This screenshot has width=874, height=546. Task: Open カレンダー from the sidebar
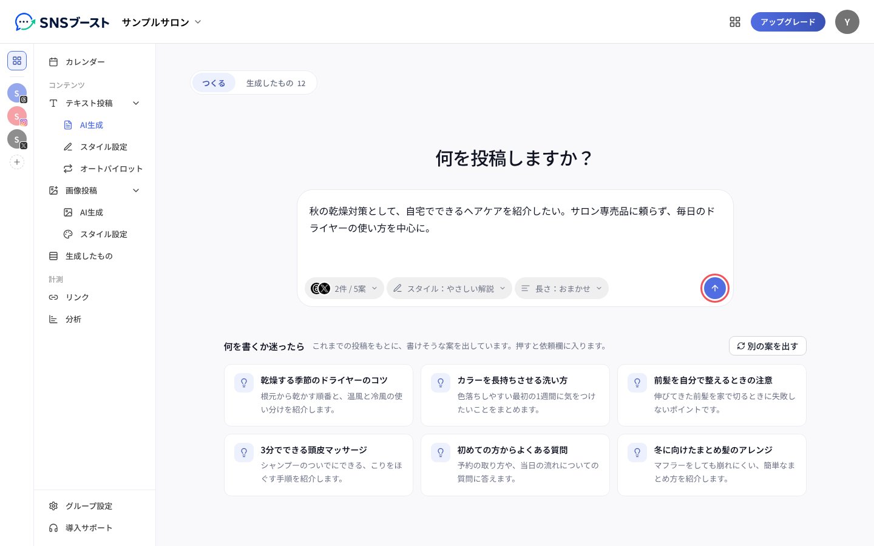[x=95, y=62]
